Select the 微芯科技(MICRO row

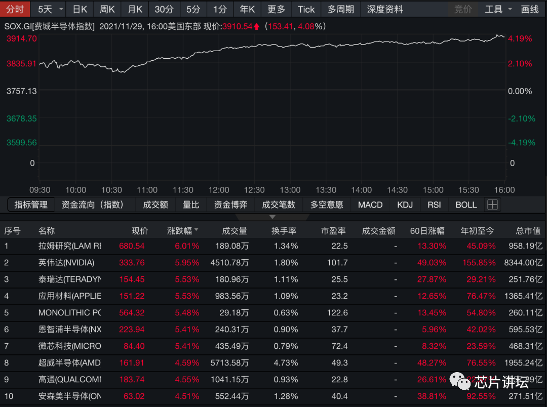click(273, 346)
